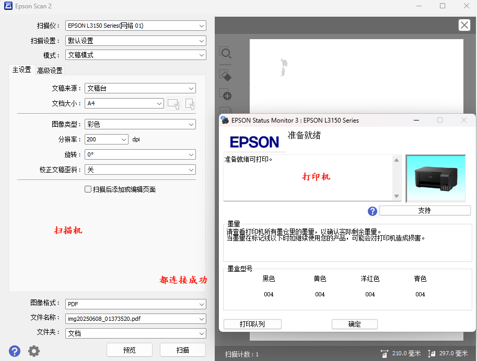Open the 模式 mode dropdown
The image size is (477, 361).
(x=136, y=55)
